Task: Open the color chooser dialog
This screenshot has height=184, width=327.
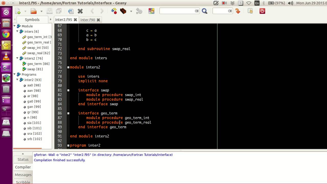Action: tap(151, 11)
